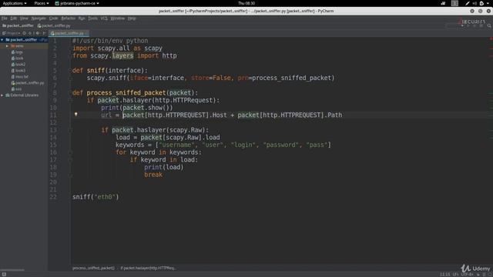This screenshot has height=277, width=493.
Task: Open the Code menu
Action: [x=53, y=18]
